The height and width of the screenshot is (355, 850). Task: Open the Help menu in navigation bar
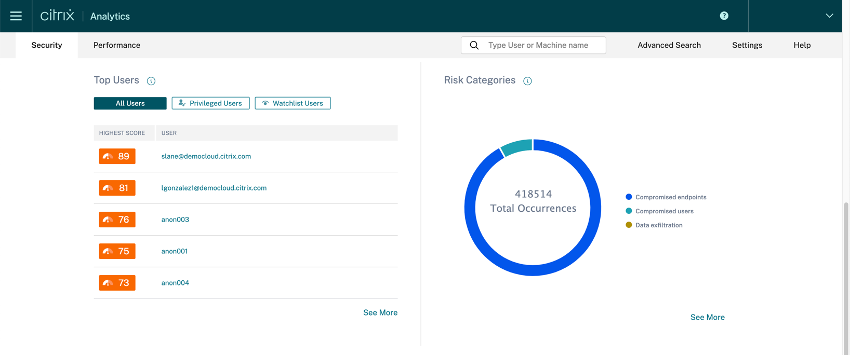click(802, 45)
